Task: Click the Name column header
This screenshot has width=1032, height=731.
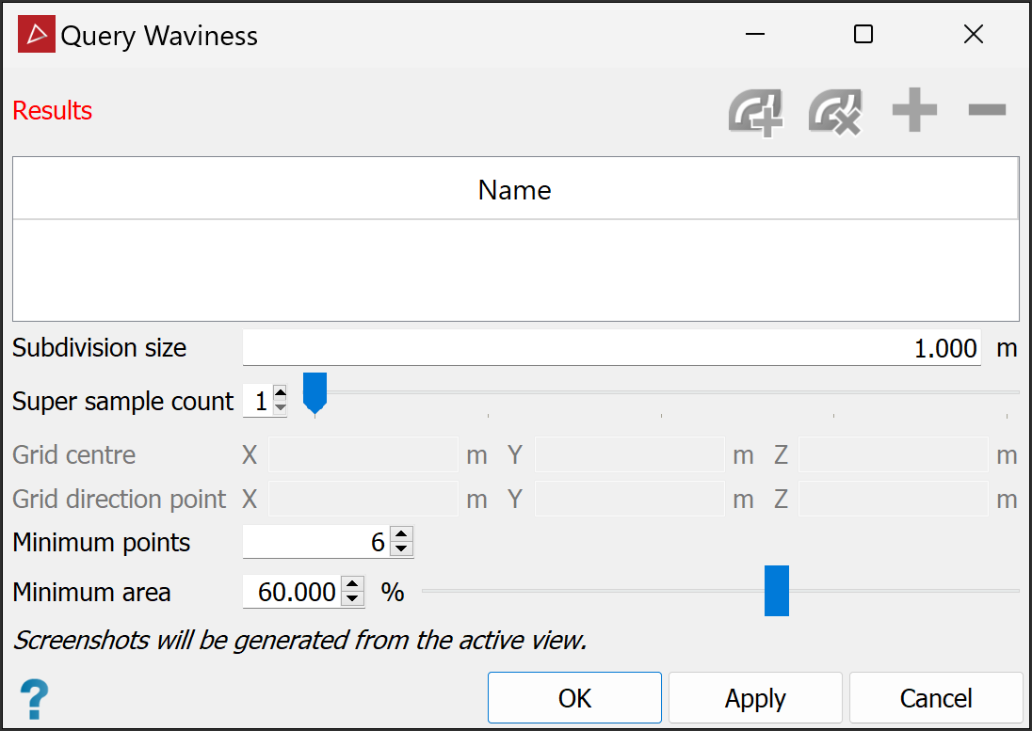Action: [515, 189]
